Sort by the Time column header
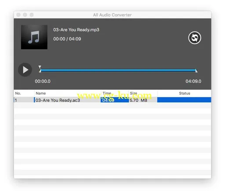The height and width of the screenshot is (195, 225). tap(115, 93)
